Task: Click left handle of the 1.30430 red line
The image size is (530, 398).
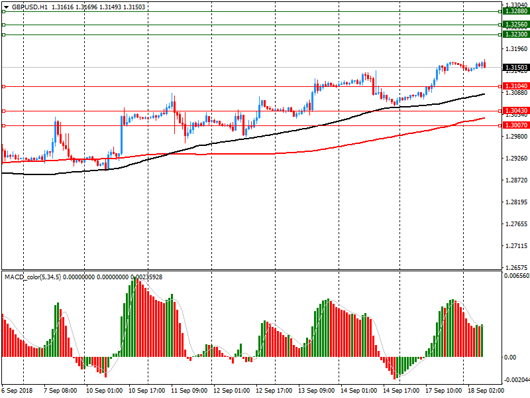Action: 4,111
